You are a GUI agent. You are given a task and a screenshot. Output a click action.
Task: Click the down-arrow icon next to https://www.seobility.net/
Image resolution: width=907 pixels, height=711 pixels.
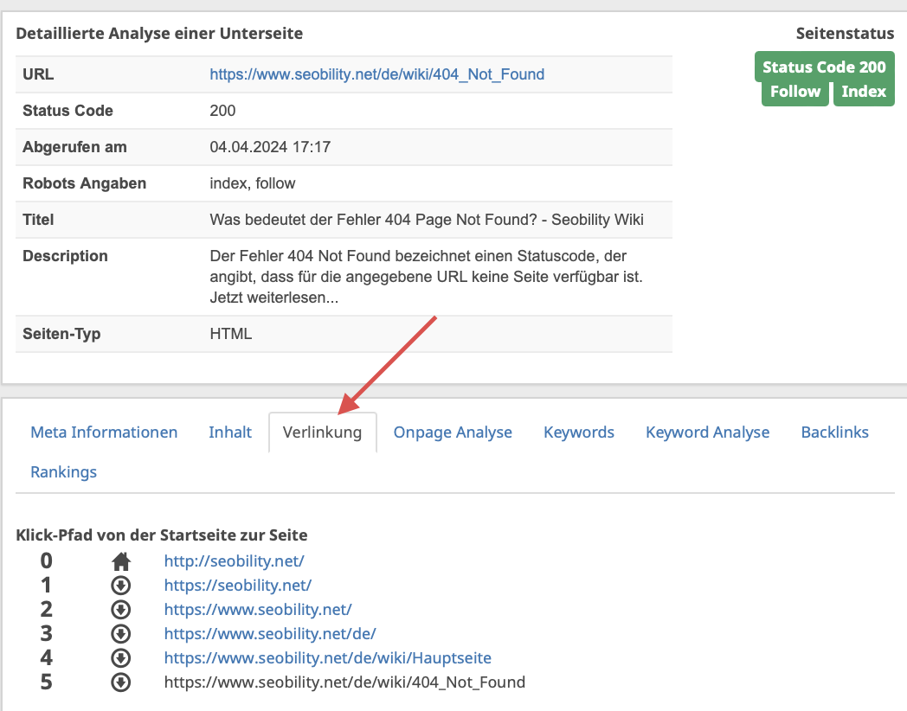(121, 610)
